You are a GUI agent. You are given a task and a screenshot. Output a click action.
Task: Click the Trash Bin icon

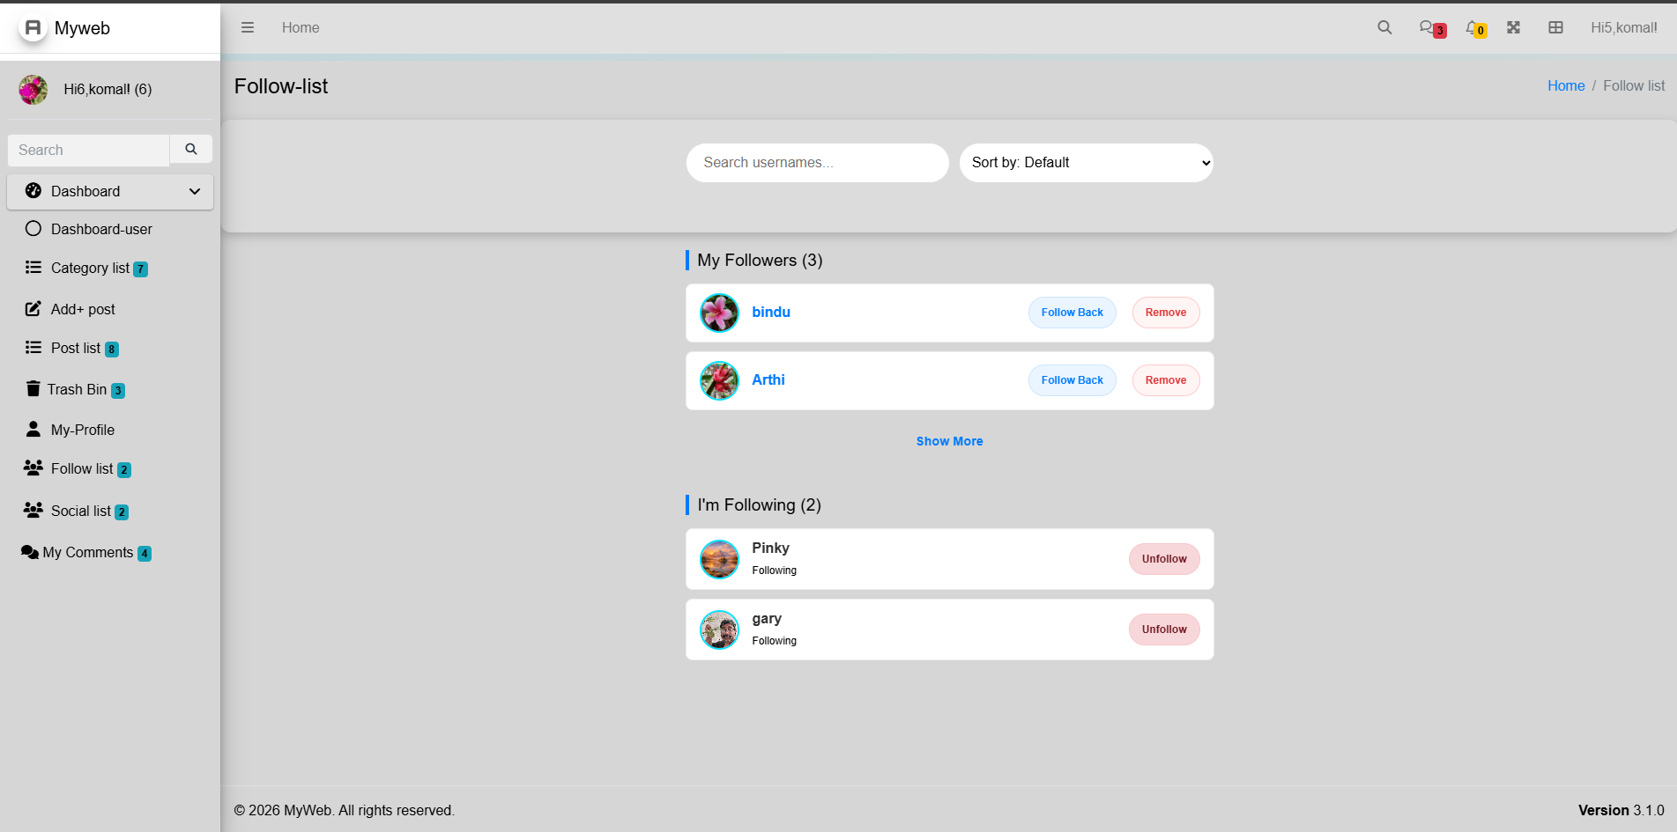33,388
